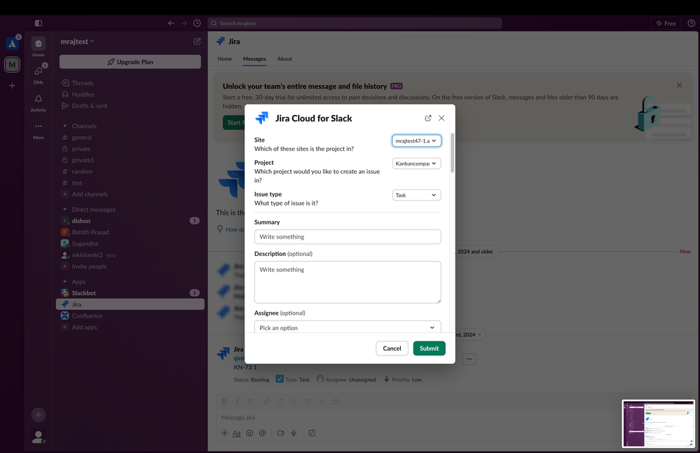This screenshot has width=700, height=453.
Task: Click the Jira dialog scrollbar
Action: 452,153
